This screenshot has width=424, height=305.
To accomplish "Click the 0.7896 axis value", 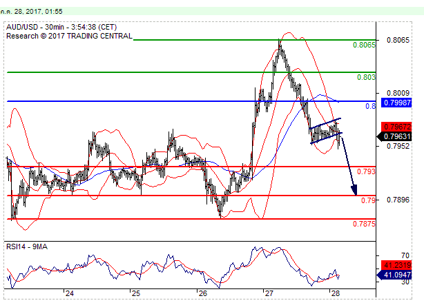I will point(398,200).
